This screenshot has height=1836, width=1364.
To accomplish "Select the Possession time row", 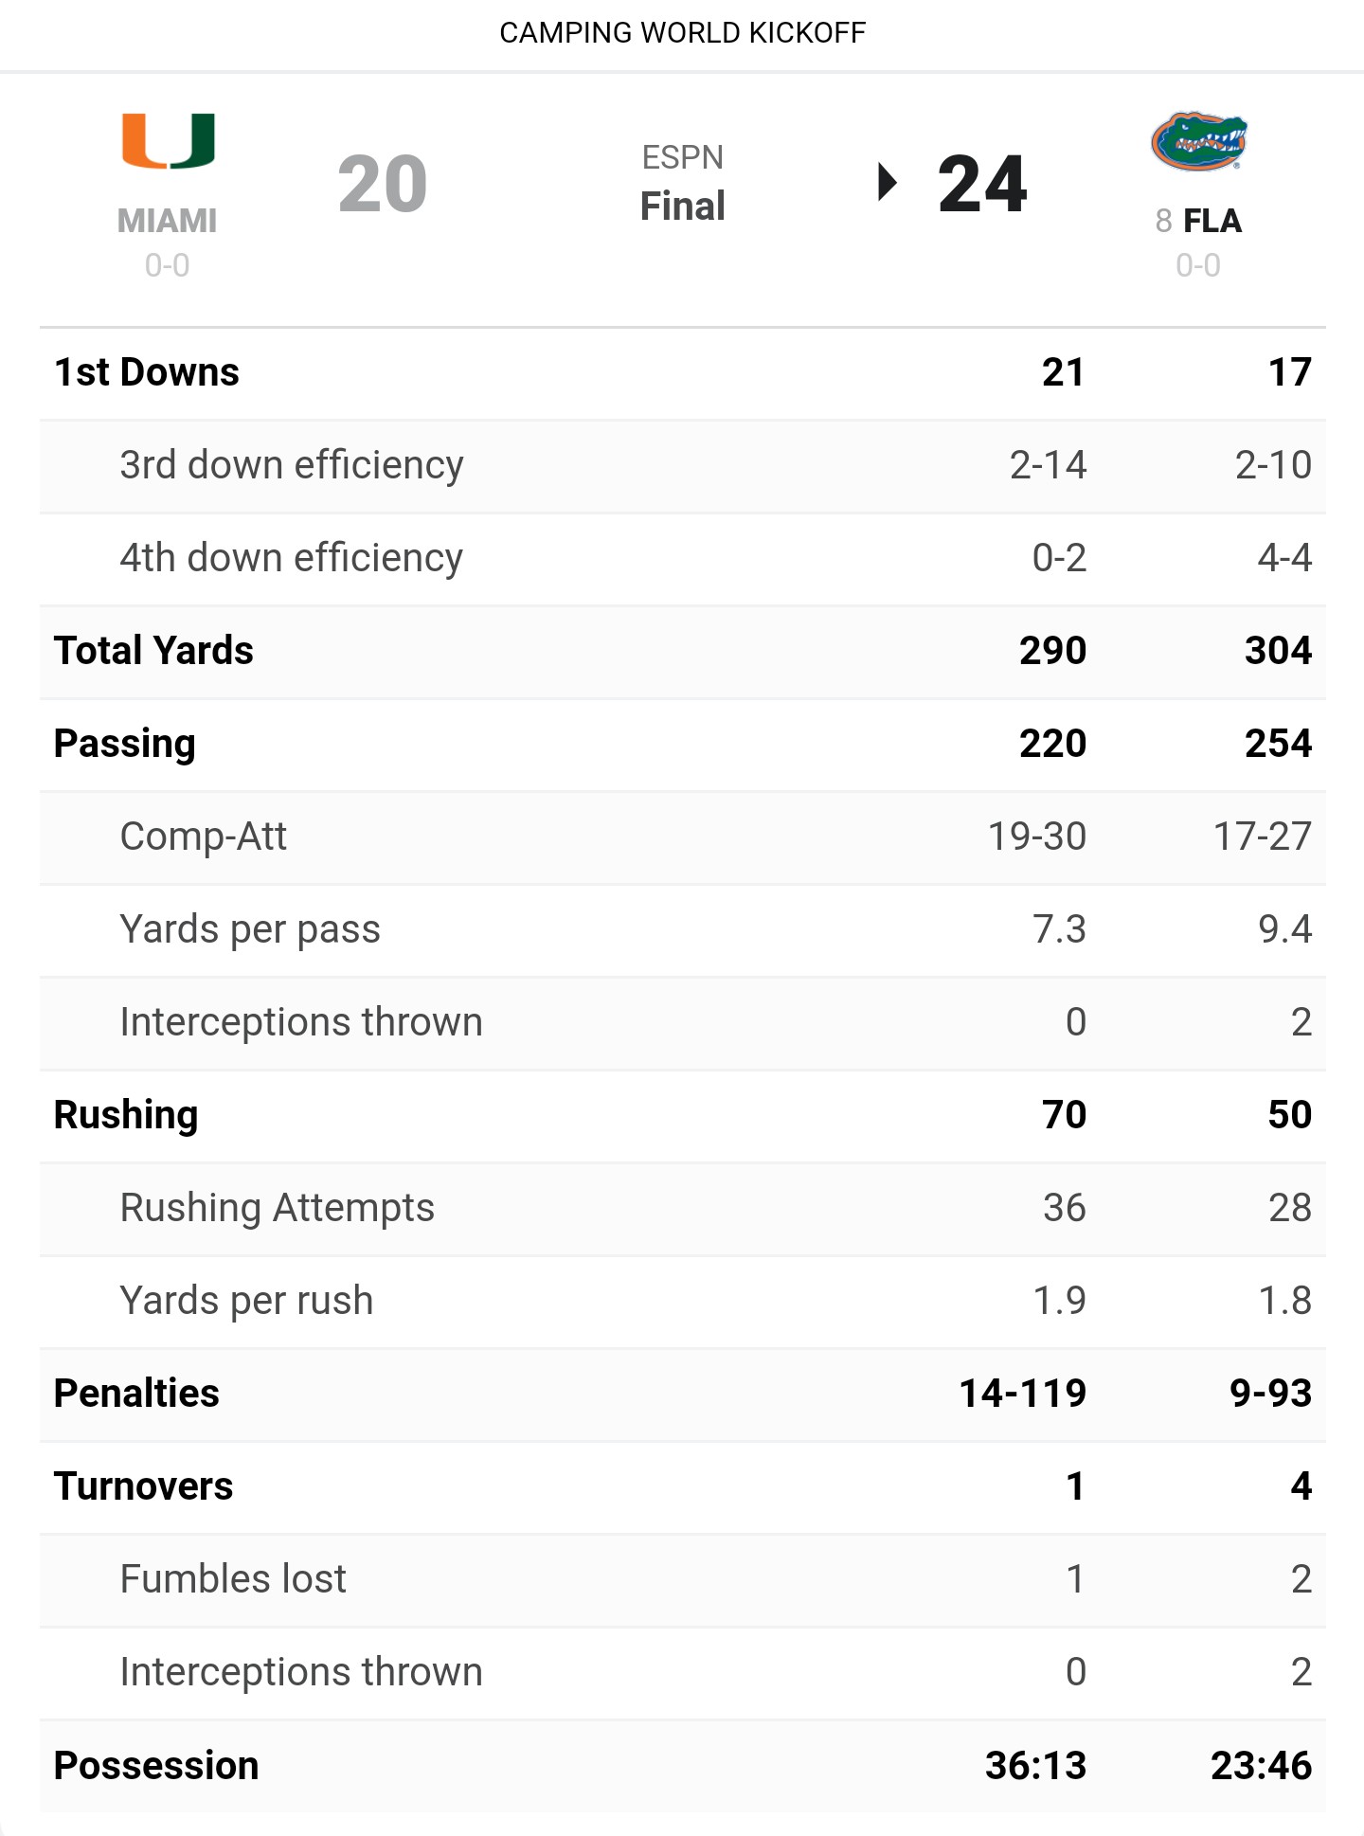I will point(682,1766).
